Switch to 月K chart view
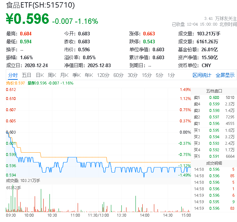The width and height of the screenshot is (237, 222). pyautogui.click(x=64, y=75)
